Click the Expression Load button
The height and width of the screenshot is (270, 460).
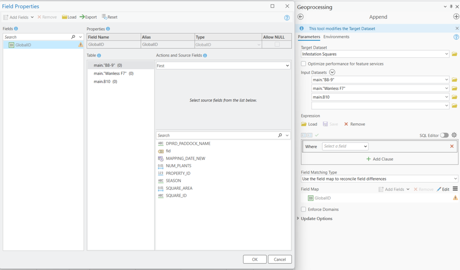(x=309, y=124)
